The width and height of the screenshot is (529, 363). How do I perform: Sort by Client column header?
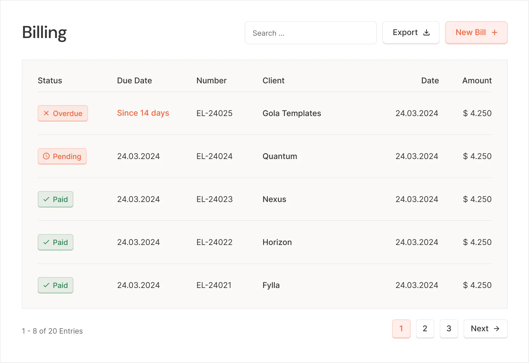tap(273, 81)
